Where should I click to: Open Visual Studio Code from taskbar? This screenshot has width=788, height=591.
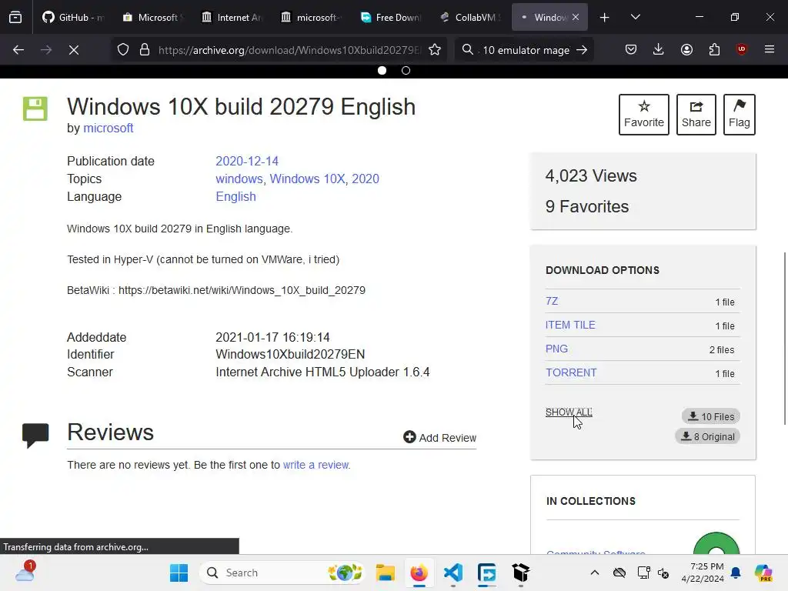tap(453, 573)
